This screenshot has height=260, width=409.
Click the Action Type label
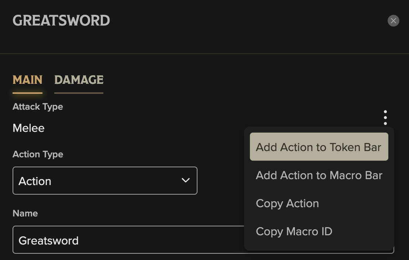pos(38,154)
